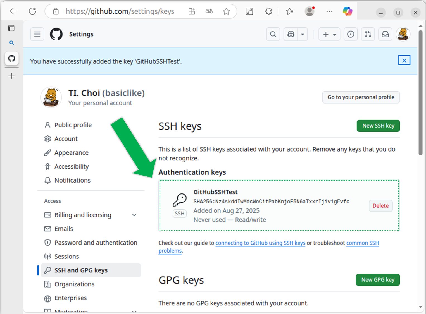Expand Billing and licensing section
This screenshot has height=314, width=426.
click(x=91, y=215)
